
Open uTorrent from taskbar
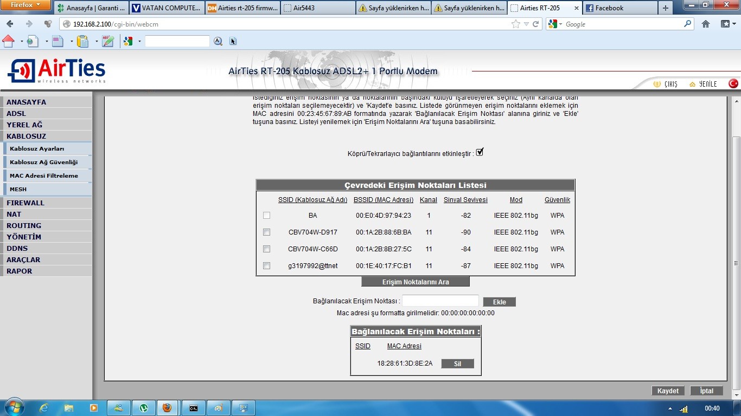[144, 408]
